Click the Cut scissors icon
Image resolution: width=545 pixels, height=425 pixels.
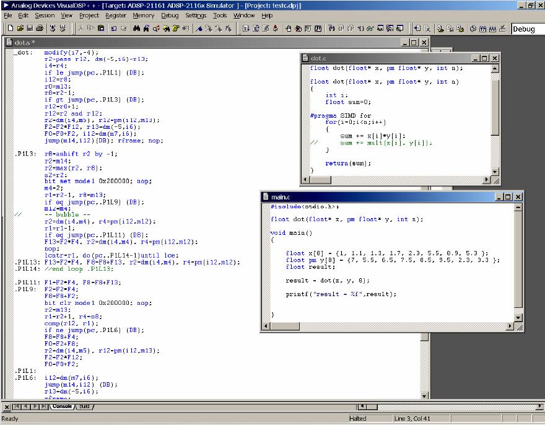tap(81, 28)
